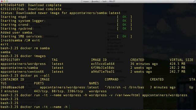Click the 'Download complete' line for 6351216535eb

coord(31,9)
